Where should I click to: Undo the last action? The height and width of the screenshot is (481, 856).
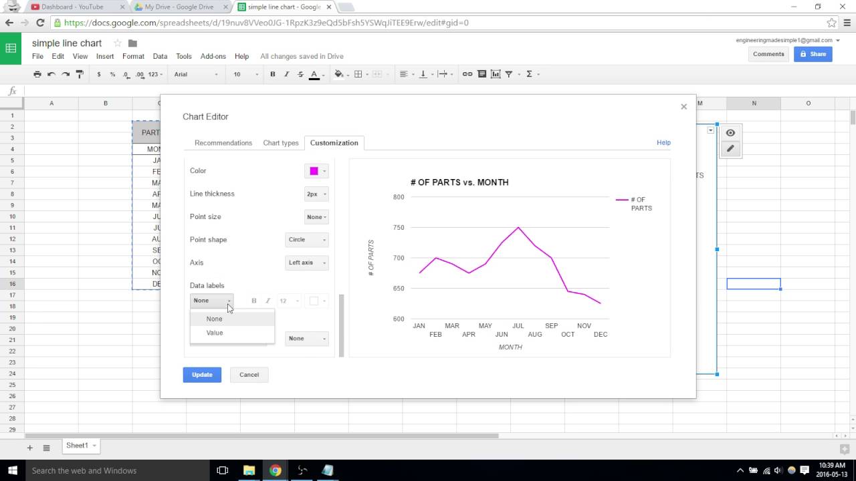click(51, 74)
